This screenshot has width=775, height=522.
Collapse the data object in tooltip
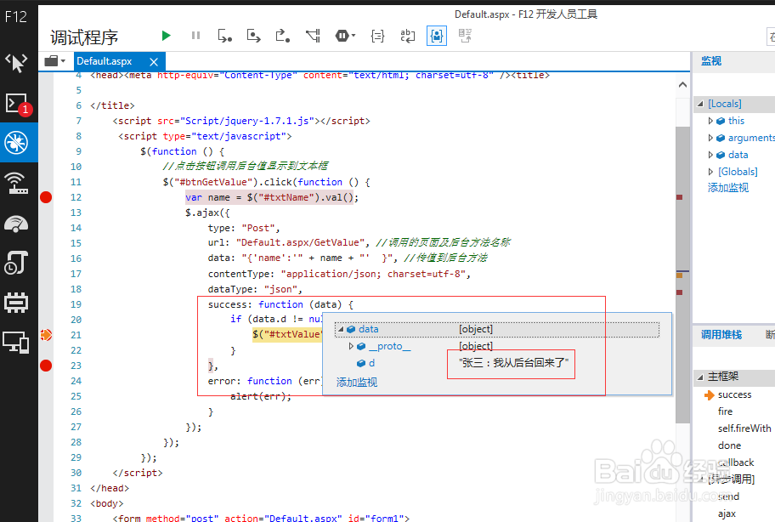[341, 329]
